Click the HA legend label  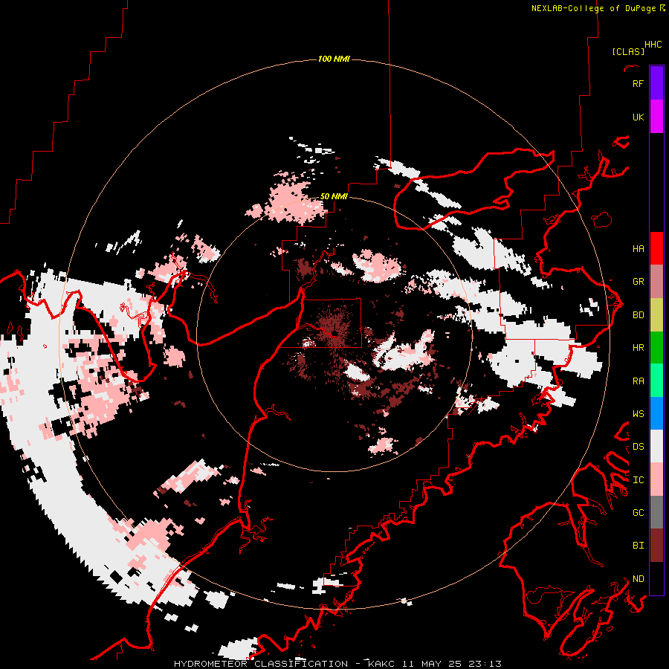[638, 248]
